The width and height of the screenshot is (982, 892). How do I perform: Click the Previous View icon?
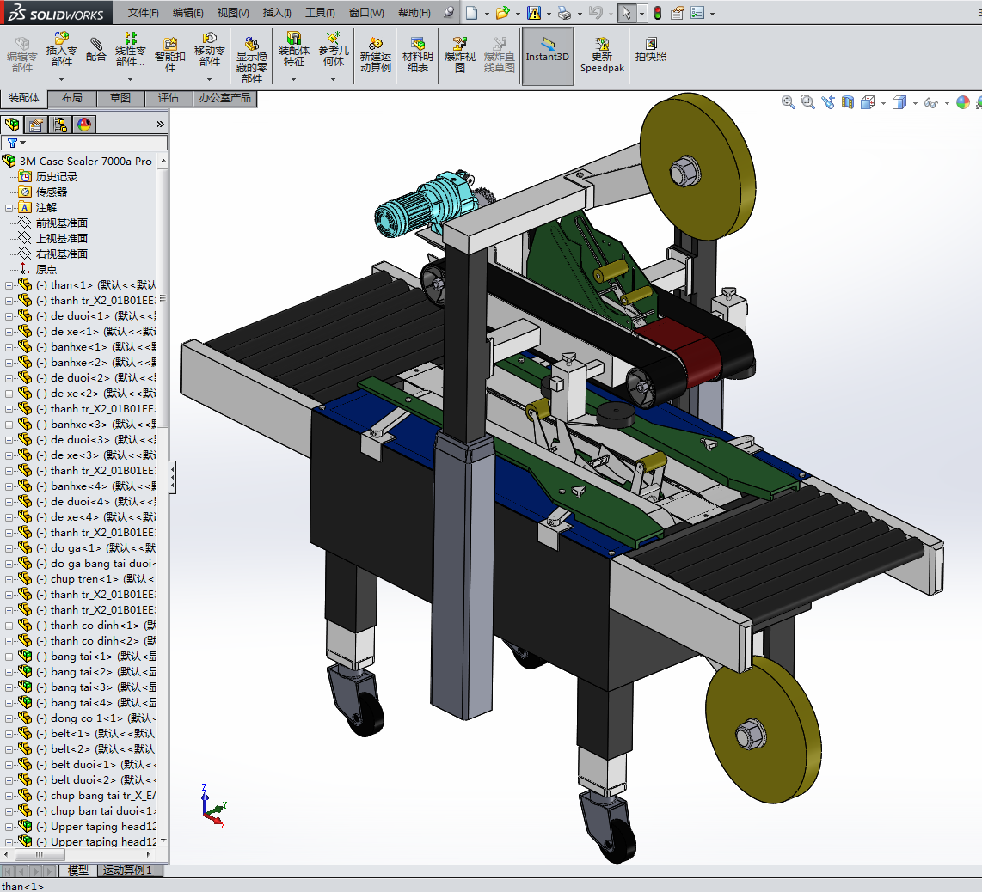[828, 102]
